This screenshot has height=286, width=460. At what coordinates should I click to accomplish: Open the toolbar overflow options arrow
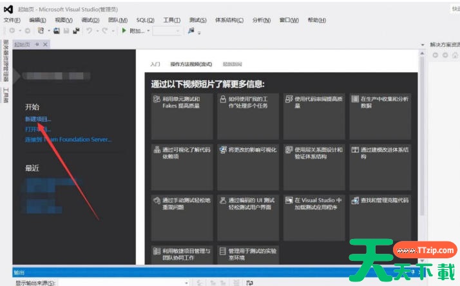click(x=199, y=33)
